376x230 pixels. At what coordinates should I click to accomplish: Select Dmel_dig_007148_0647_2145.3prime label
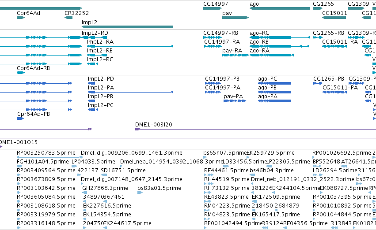131,180
